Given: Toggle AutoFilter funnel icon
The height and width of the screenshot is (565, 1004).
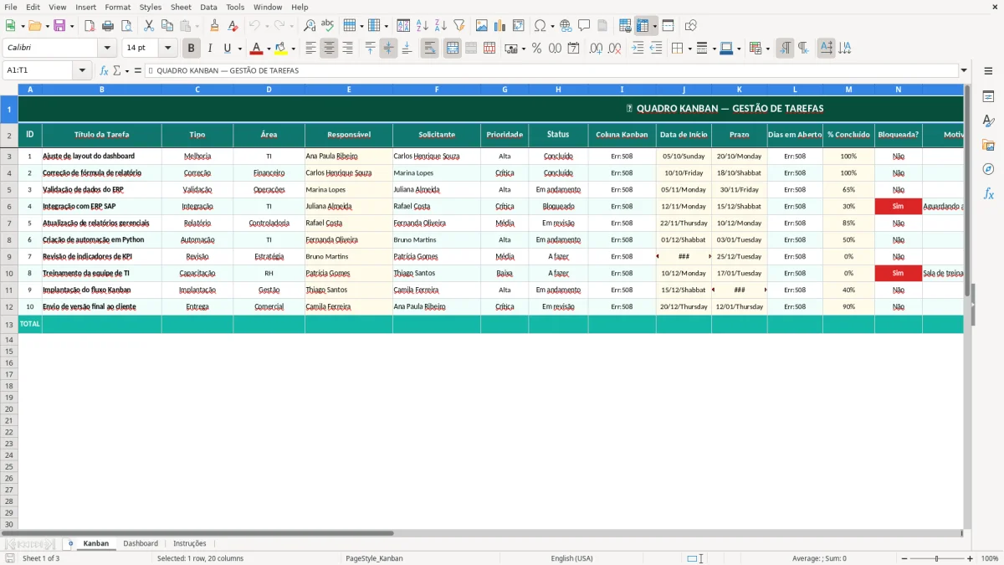Looking at the screenshot, I should (x=458, y=26).
